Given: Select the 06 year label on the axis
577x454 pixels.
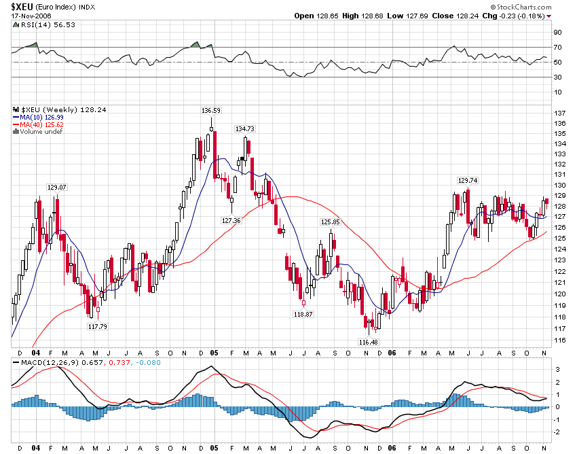Looking at the screenshot, I should [392, 353].
